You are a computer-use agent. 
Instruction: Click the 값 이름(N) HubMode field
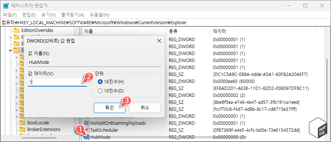pos(95,63)
